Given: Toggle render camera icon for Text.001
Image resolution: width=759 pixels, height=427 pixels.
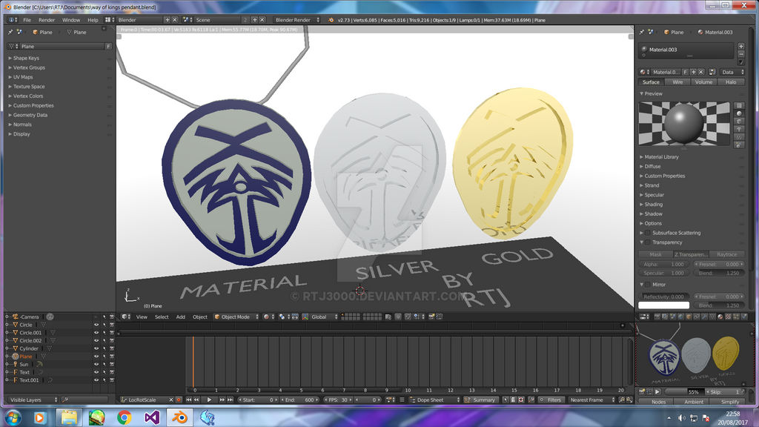Looking at the screenshot, I should click(112, 380).
